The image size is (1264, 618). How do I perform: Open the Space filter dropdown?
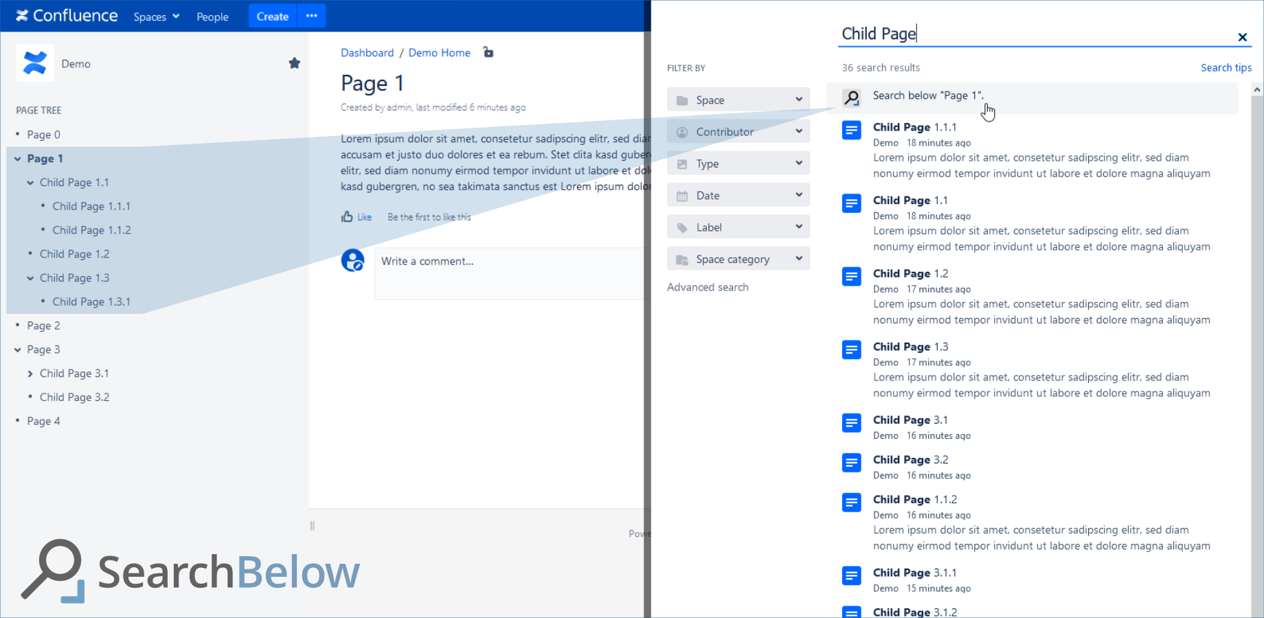tap(738, 100)
